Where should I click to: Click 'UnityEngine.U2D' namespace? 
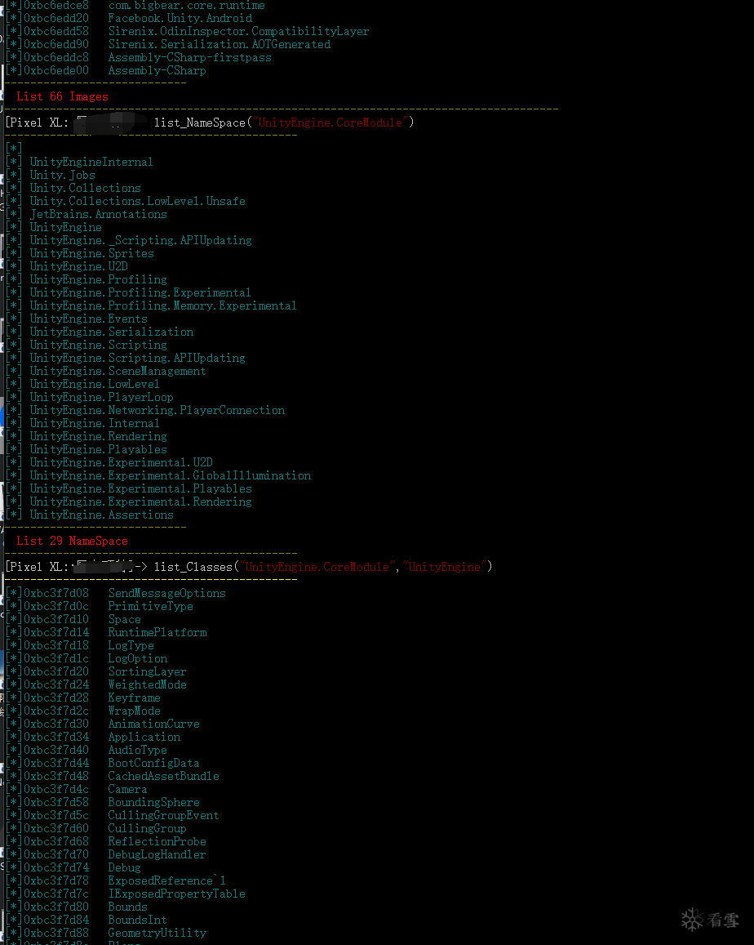point(79,266)
